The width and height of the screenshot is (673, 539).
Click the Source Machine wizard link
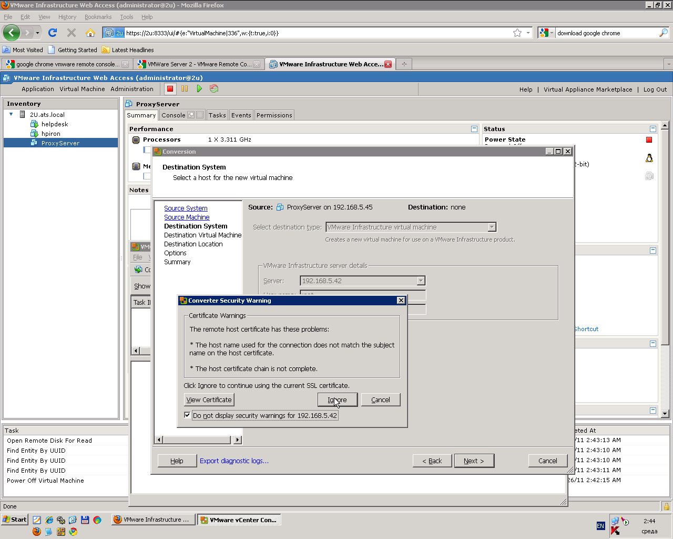click(x=187, y=217)
